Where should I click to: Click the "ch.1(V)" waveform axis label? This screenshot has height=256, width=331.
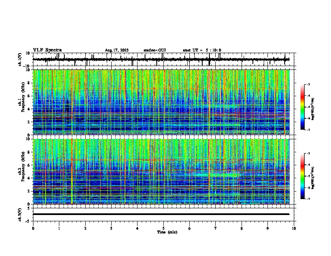pos(20,59)
